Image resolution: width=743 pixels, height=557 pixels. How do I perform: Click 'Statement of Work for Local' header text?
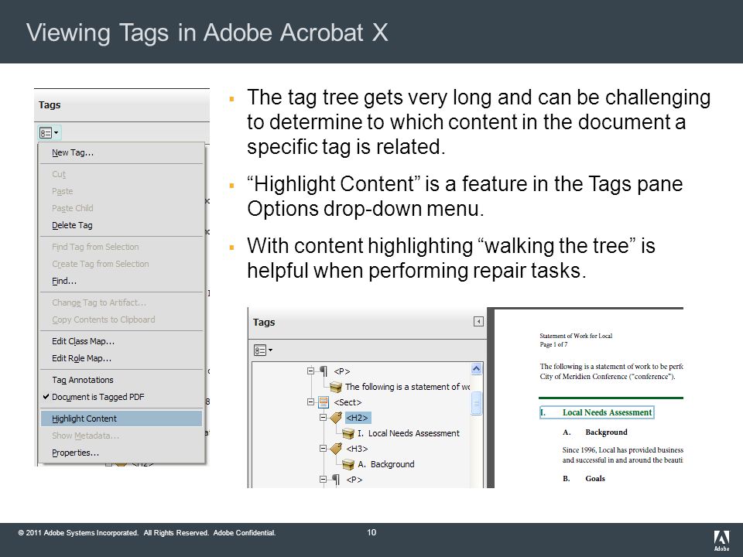(576, 336)
